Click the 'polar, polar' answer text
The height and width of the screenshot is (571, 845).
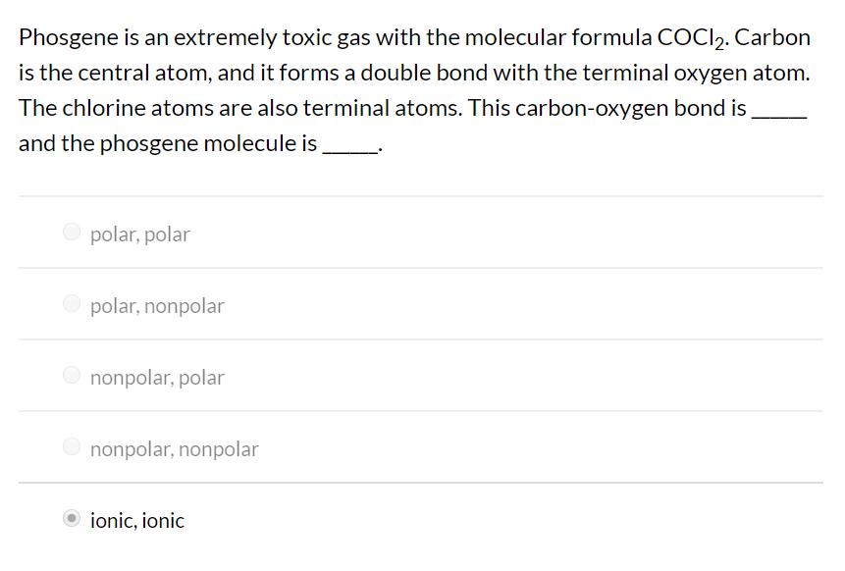pyautogui.click(x=139, y=234)
